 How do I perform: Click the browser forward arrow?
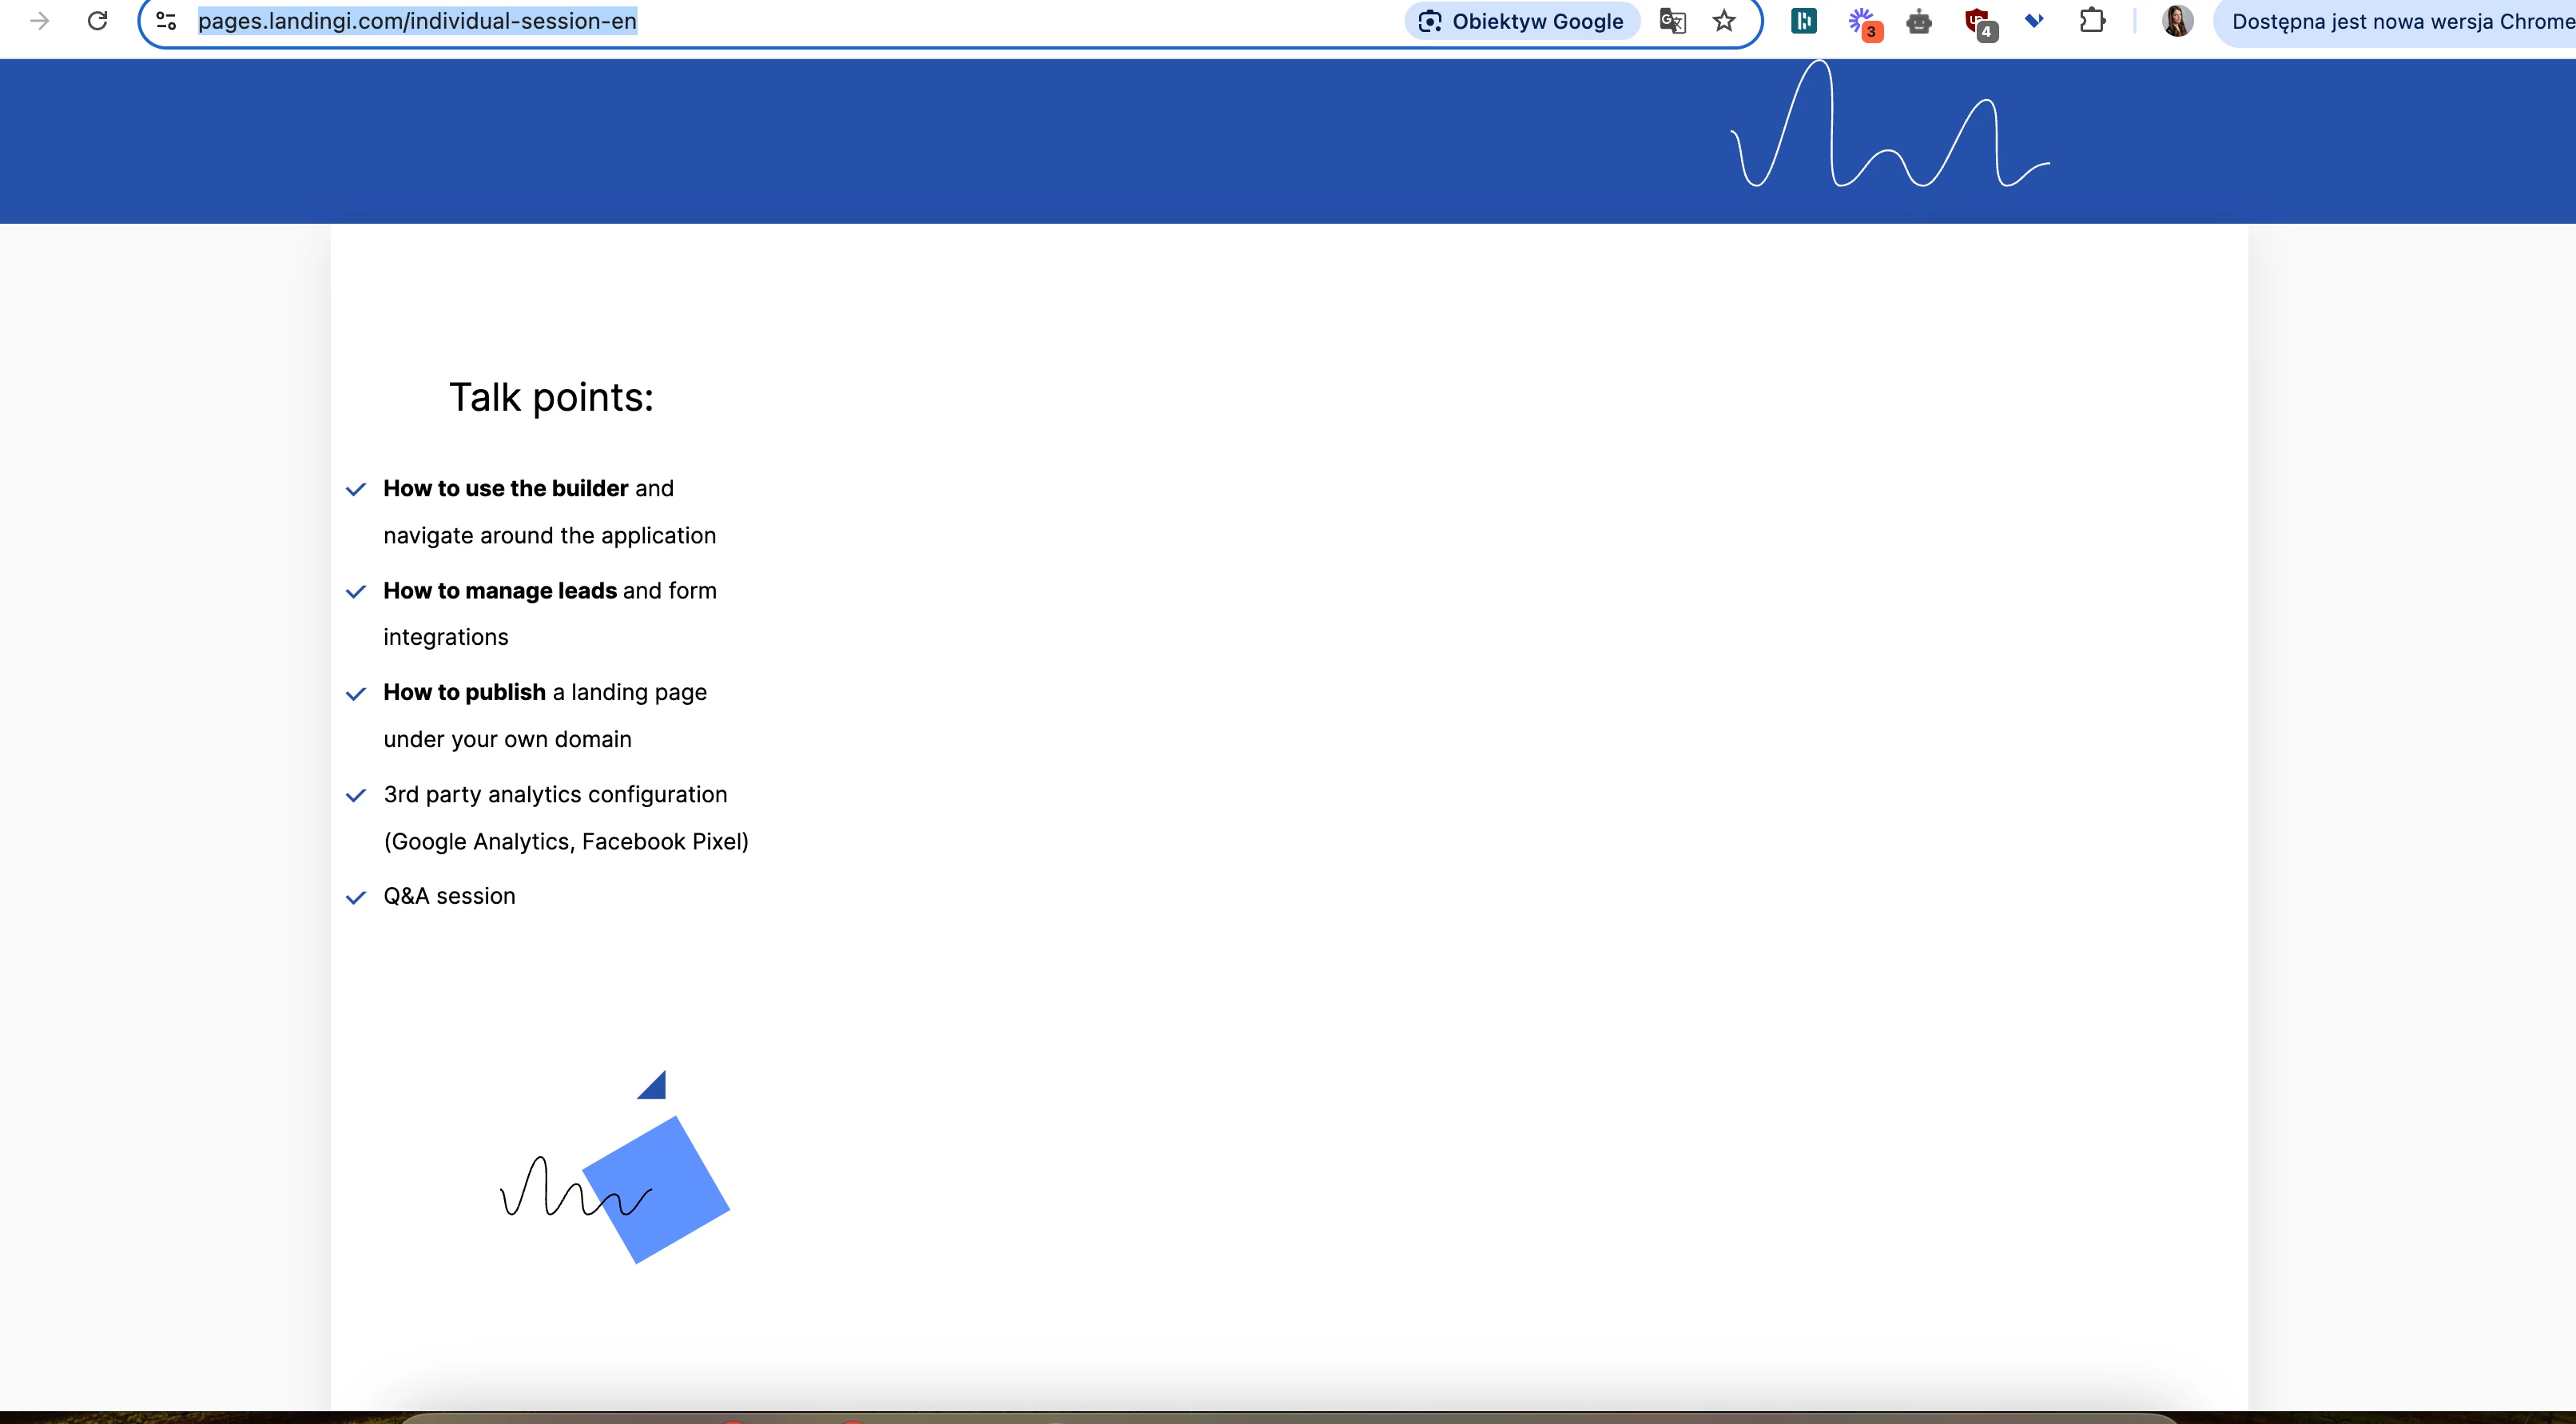40,21
